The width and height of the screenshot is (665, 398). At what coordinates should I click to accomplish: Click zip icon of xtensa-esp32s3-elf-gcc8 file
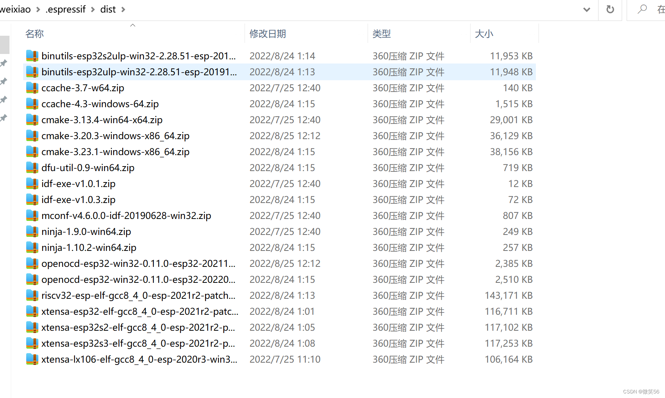[32, 343]
